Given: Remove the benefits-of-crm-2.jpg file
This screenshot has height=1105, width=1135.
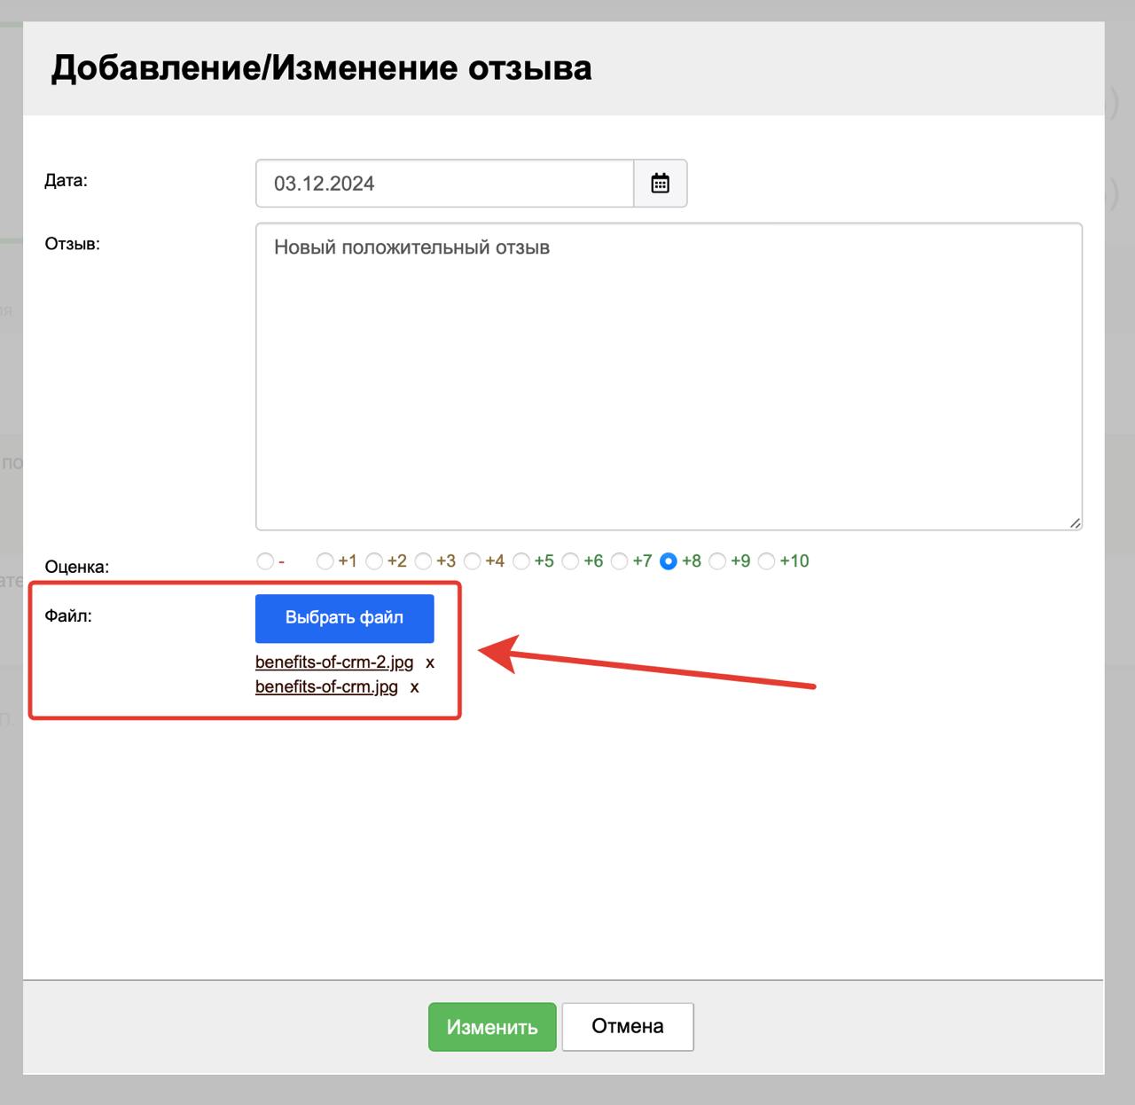Looking at the screenshot, I should click(x=430, y=663).
